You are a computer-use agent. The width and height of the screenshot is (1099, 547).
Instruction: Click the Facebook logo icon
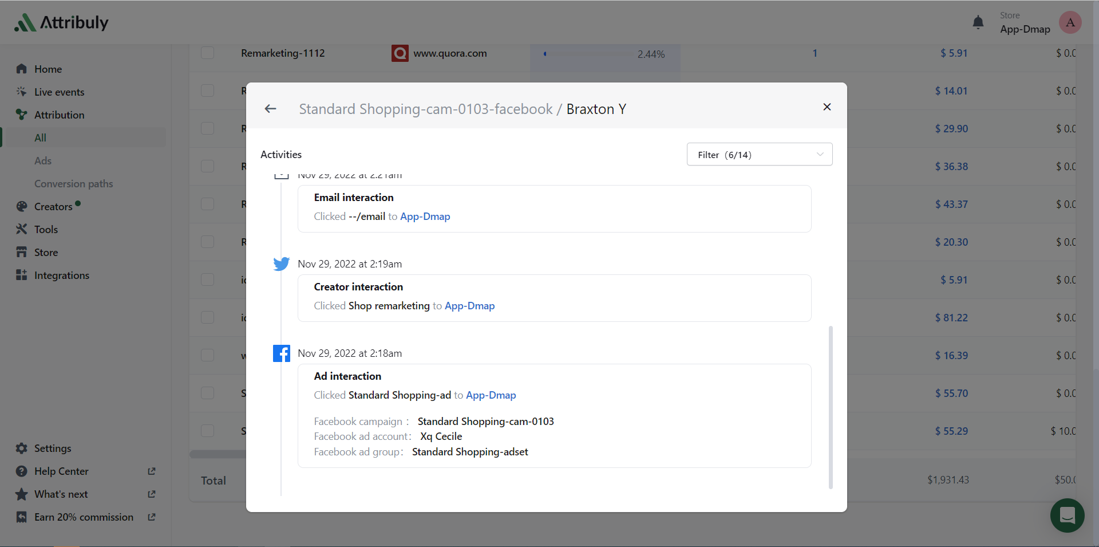pyautogui.click(x=281, y=353)
